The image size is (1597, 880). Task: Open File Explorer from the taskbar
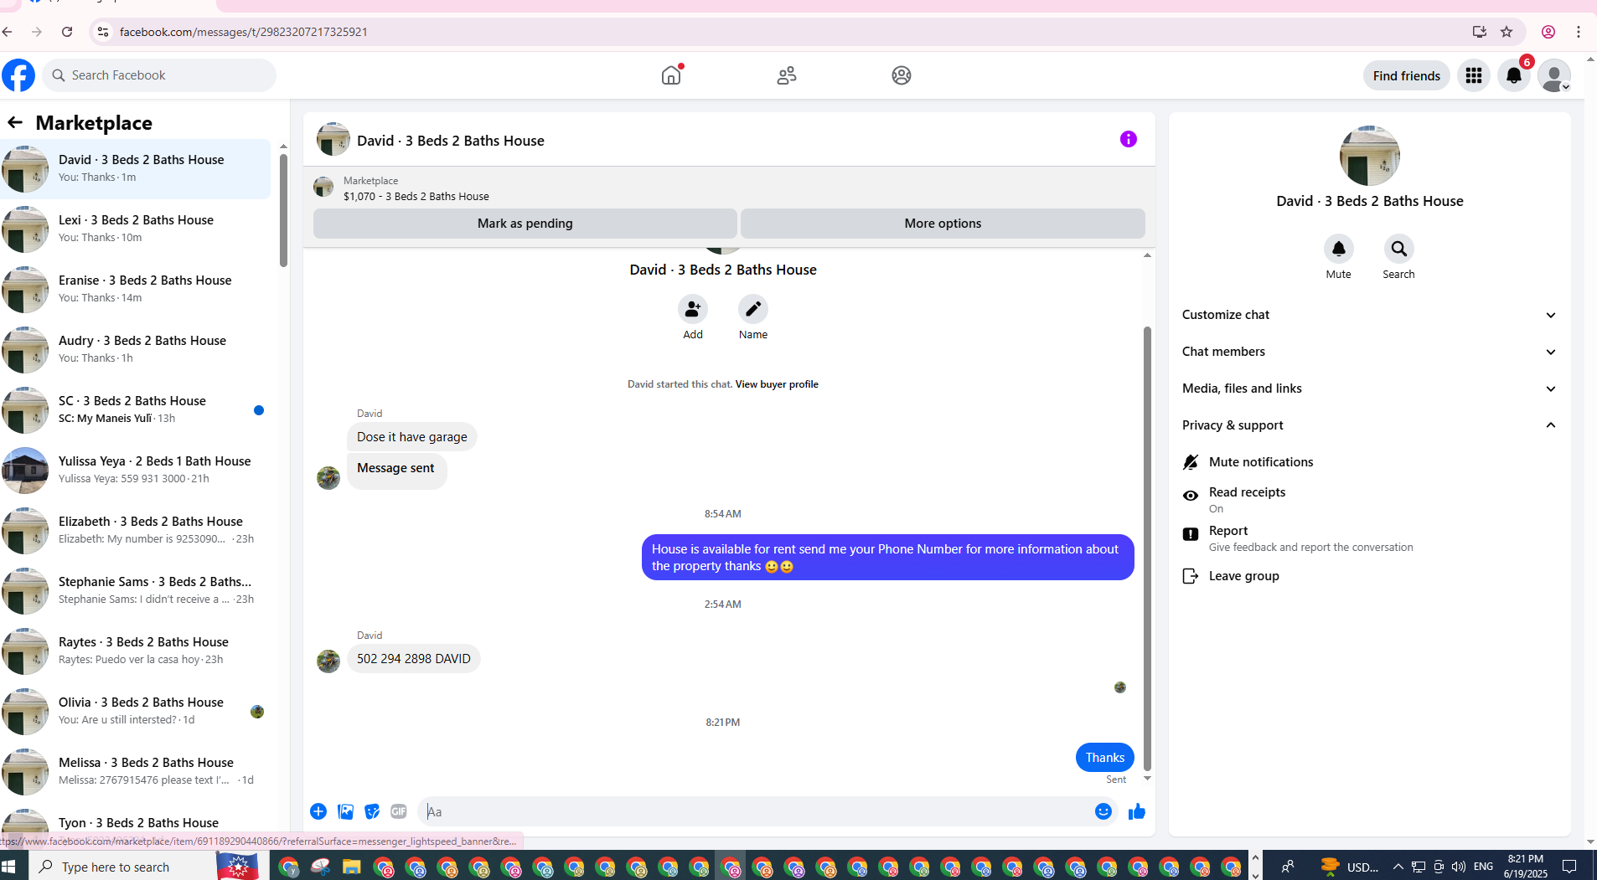point(351,867)
